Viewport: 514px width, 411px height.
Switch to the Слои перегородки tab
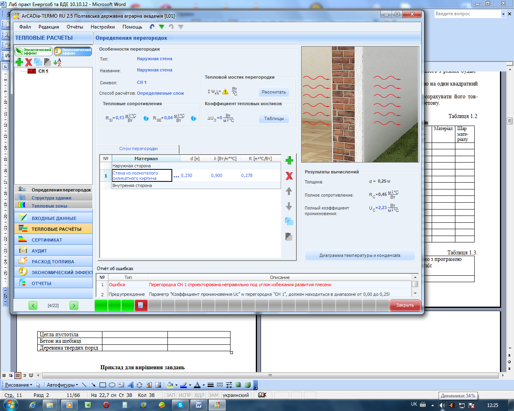pyautogui.click(x=138, y=149)
